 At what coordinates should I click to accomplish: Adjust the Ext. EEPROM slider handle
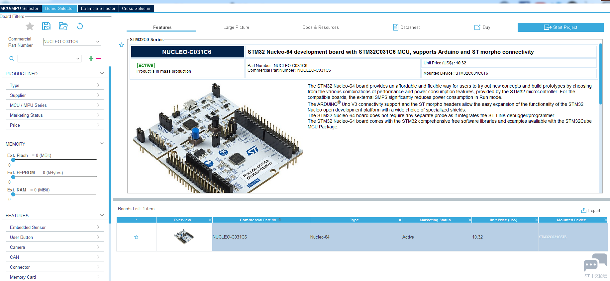13,177
